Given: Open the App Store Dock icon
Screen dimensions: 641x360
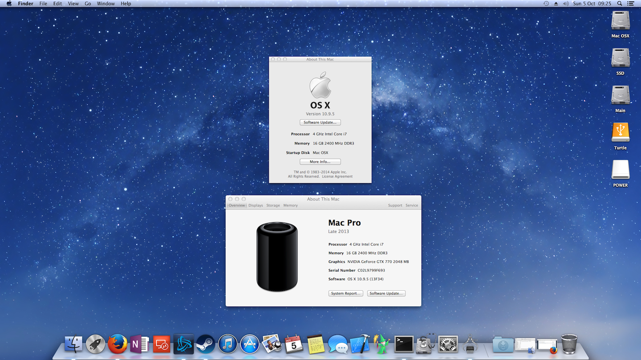Looking at the screenshot, I should pos(250,344).
